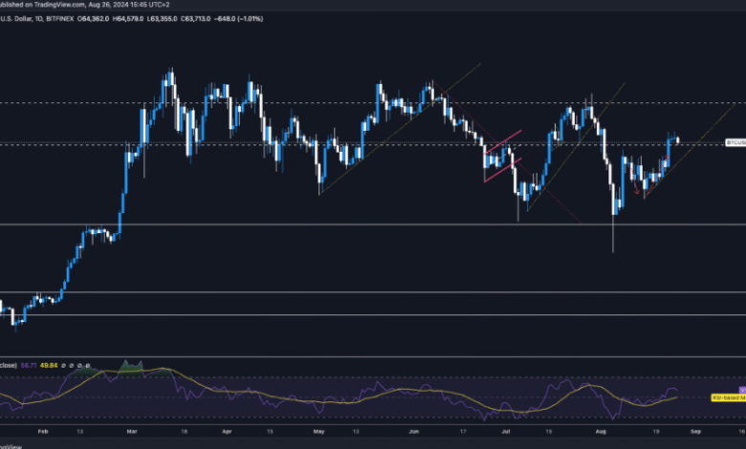Click the Jun label on time axis

pyautogui.click(x=414, y=432)
